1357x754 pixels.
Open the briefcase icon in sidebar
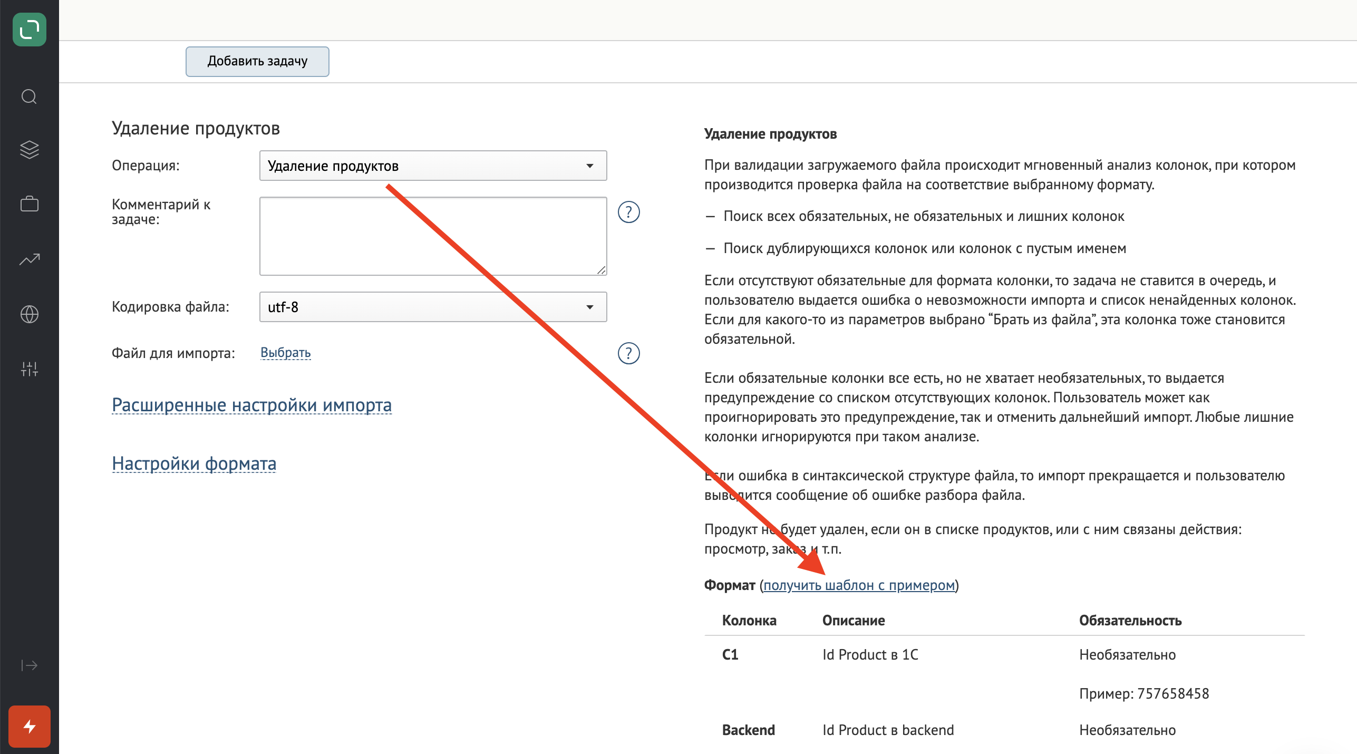click(29, 204)
